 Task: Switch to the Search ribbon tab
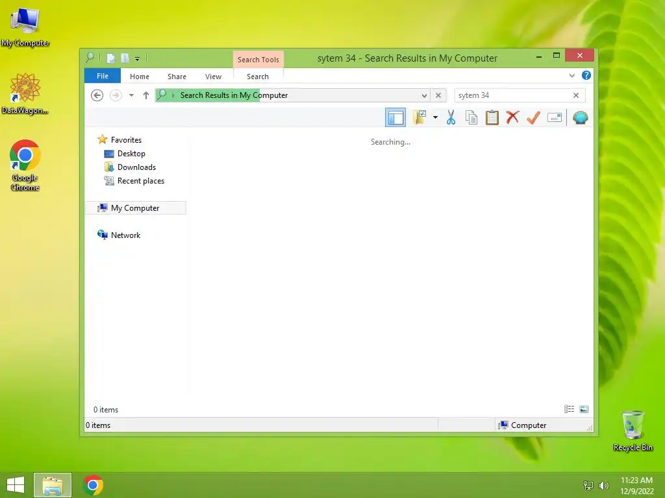click(x=258, y=77)
